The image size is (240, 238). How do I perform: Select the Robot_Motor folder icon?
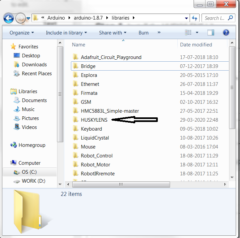(x=75, y=164)
